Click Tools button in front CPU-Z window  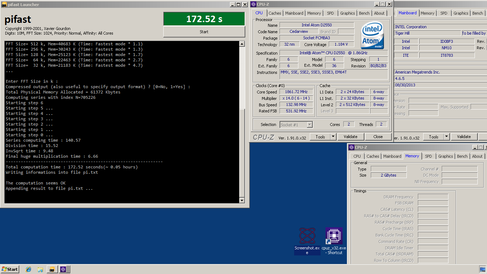click(x=320, y=137)
